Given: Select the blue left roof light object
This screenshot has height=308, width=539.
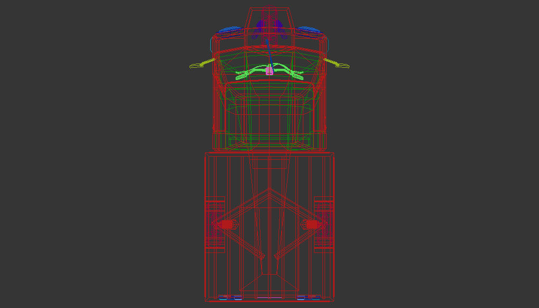Looking at the screenshot, I should (x=231, y=31).
